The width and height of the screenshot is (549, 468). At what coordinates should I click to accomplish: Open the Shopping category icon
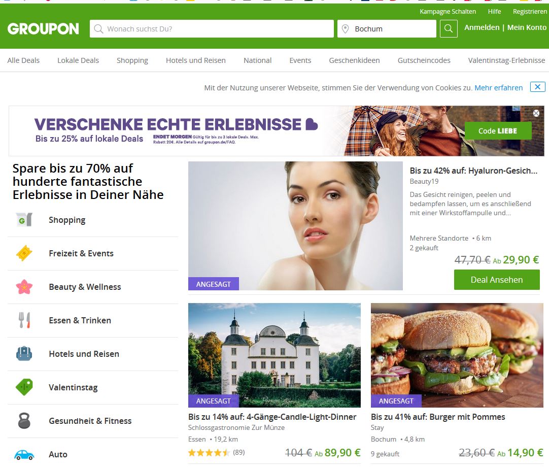click(24, 220)
